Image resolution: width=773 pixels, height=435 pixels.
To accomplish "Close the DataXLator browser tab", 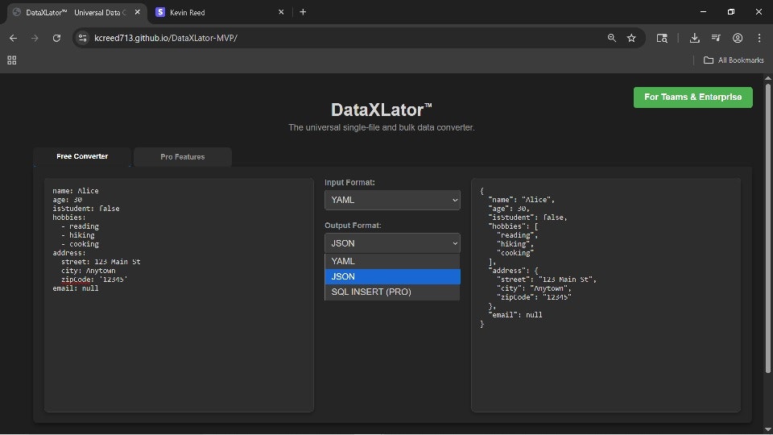I will click(x=138, y=12).
